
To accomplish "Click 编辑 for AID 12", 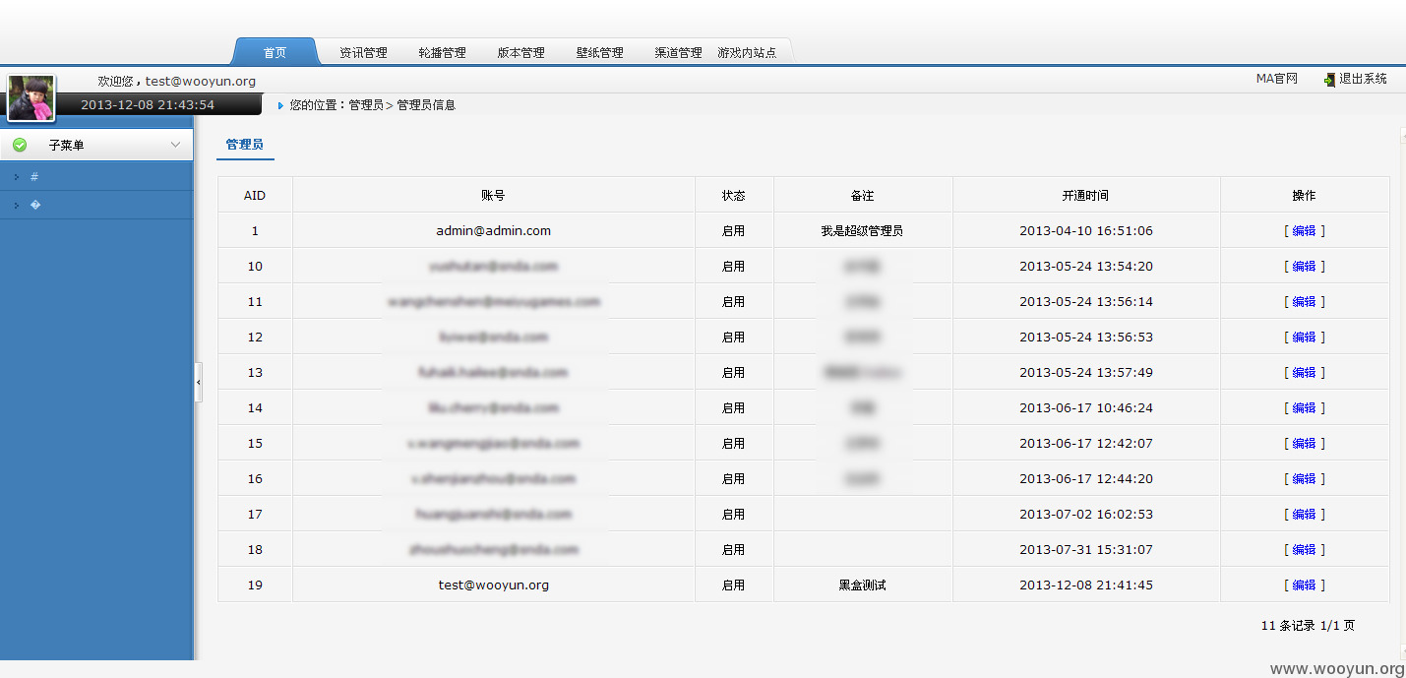I will pos(1304,338).
